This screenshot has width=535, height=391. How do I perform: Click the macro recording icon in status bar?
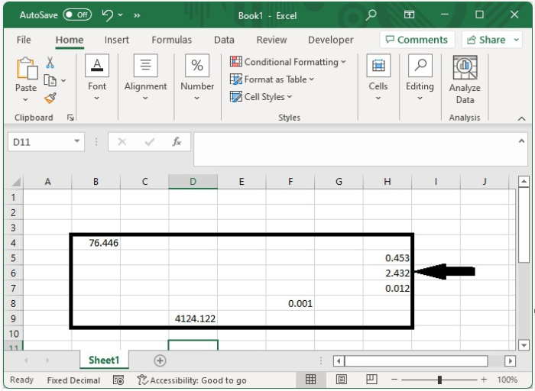pos(118,380)
